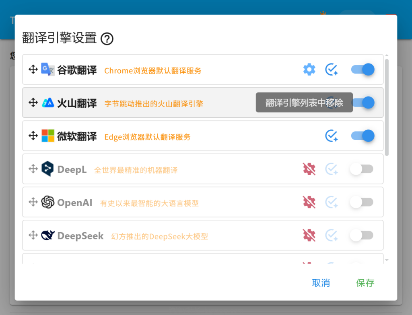Click the 谷歌翻译 logo icon
This screenshot has height=315, width=412.
[48, 70]
